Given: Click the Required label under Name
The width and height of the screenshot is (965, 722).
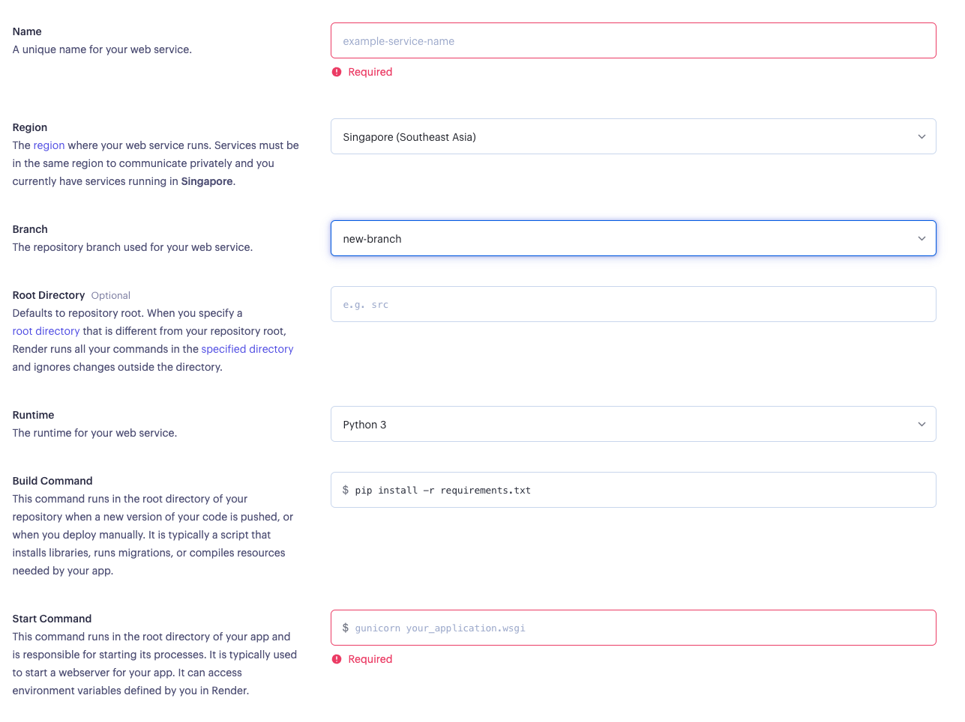Looking at the screenshot, I should (369, 72).
